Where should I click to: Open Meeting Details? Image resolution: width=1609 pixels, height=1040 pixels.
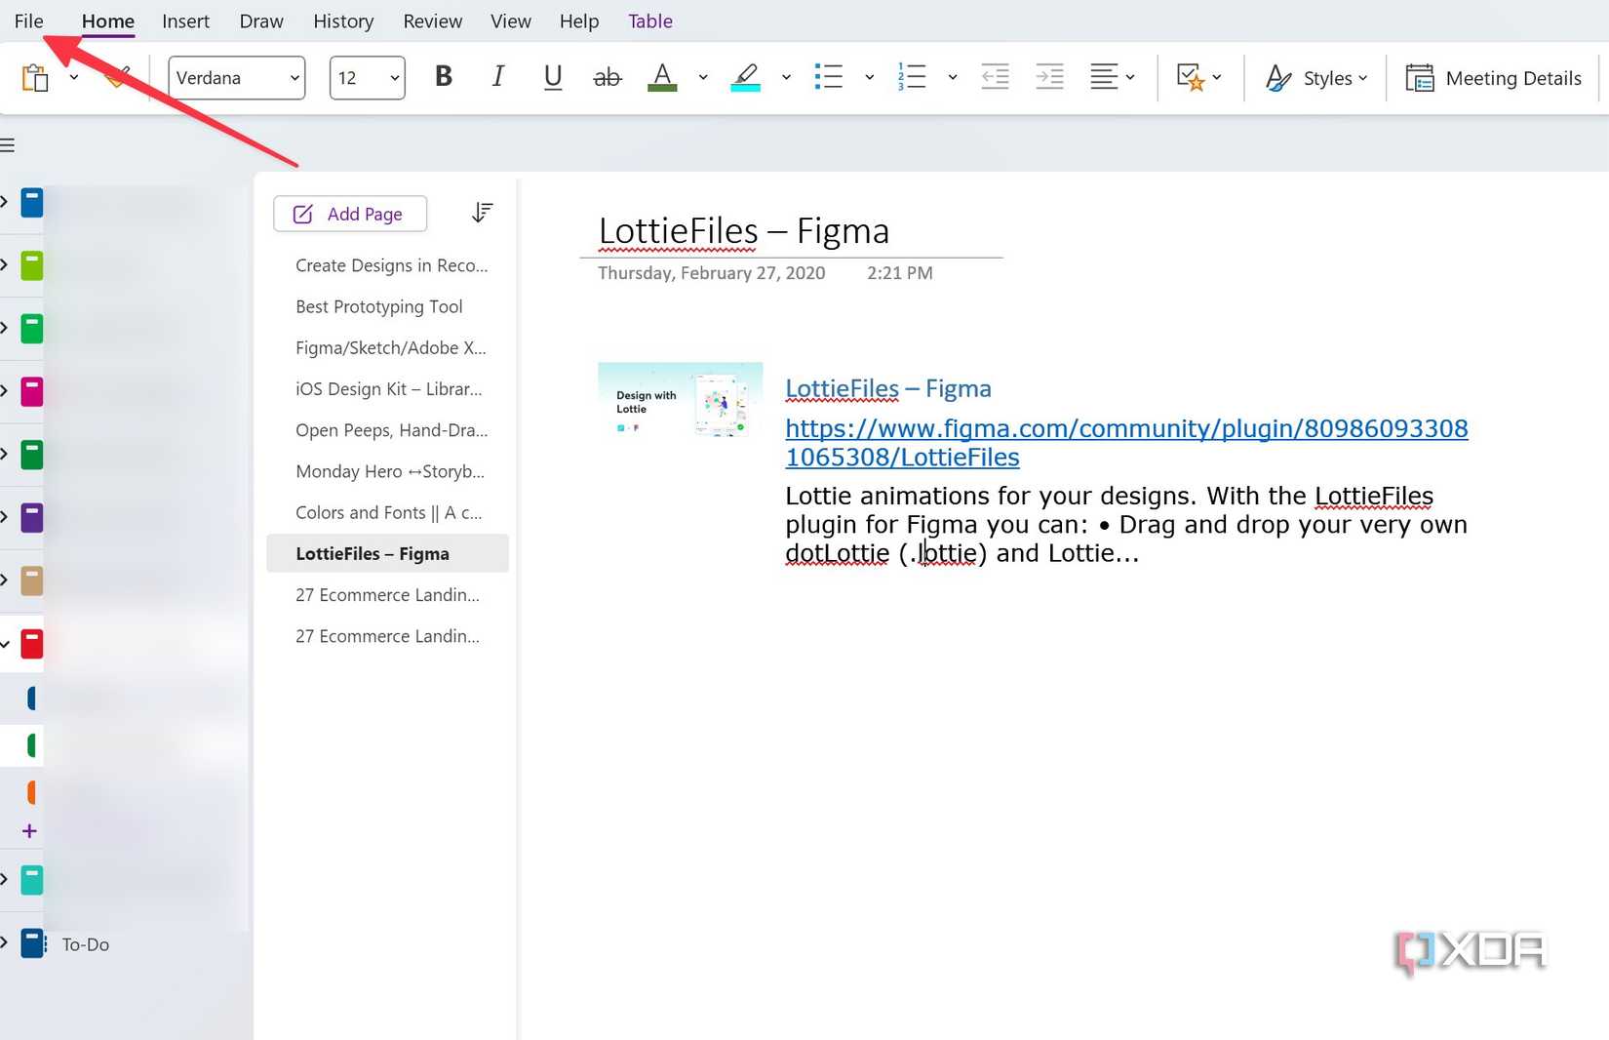pos(1494,78)
